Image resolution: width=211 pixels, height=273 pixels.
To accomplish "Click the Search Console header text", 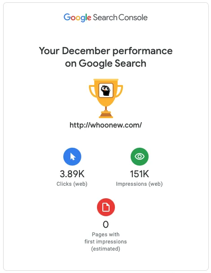I will tap(120, 17).
